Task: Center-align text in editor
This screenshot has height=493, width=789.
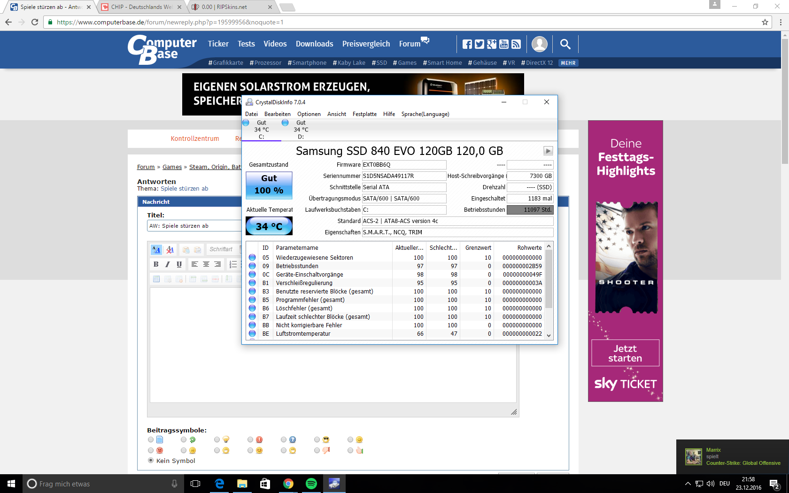Action: (206, 264)
